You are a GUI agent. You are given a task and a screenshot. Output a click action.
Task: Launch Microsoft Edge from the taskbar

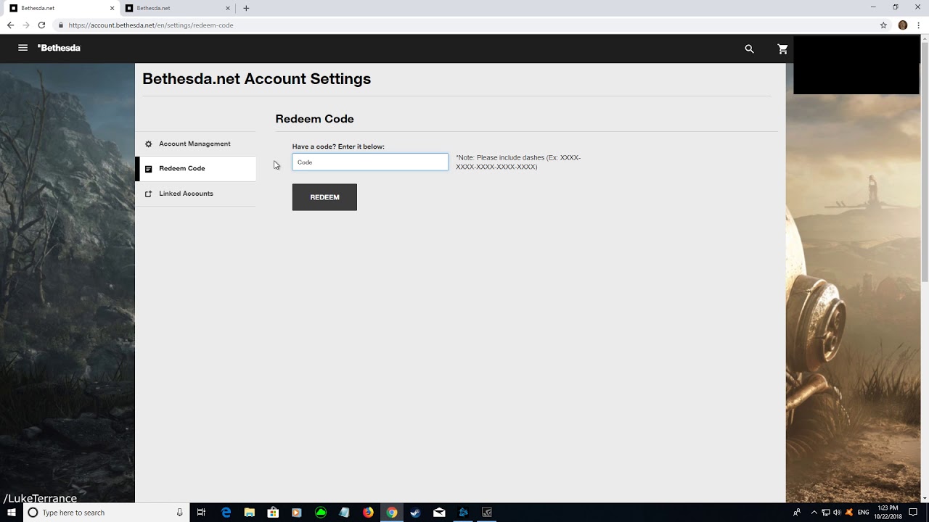pos(226,513)
